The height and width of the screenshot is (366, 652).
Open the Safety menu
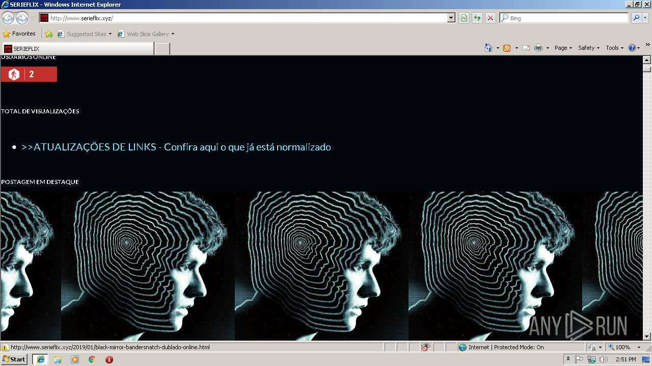pos(589,48)
